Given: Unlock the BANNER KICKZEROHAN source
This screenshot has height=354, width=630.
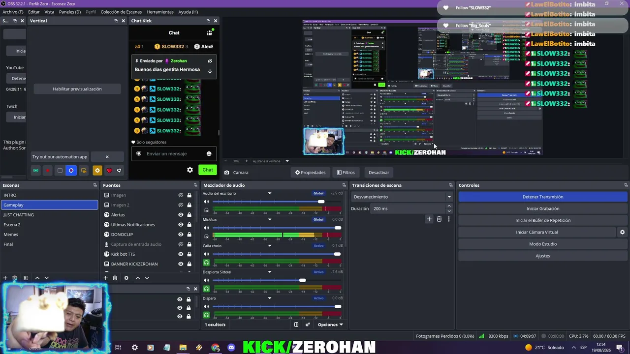Looking at the screenshot, I should [x=189, y=264].
